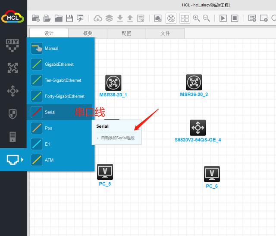Select the Manual connection option

click(60, 48)
